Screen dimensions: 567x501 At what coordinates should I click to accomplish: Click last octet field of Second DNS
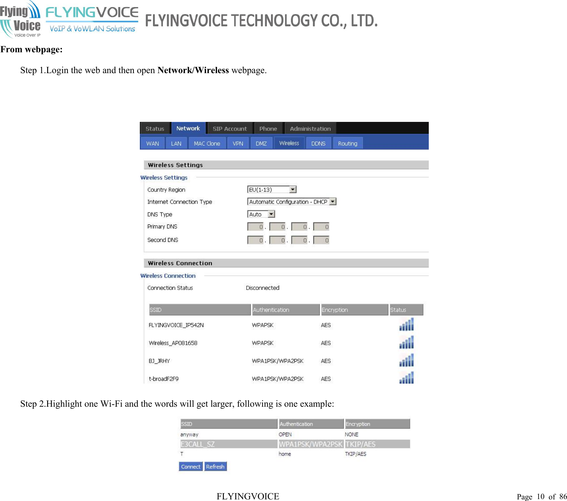(321, 240)
